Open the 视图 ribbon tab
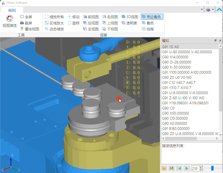223x173 pixels. point(12,10)
